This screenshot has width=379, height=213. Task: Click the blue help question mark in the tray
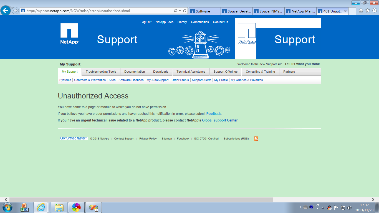(x=312, y=207)
